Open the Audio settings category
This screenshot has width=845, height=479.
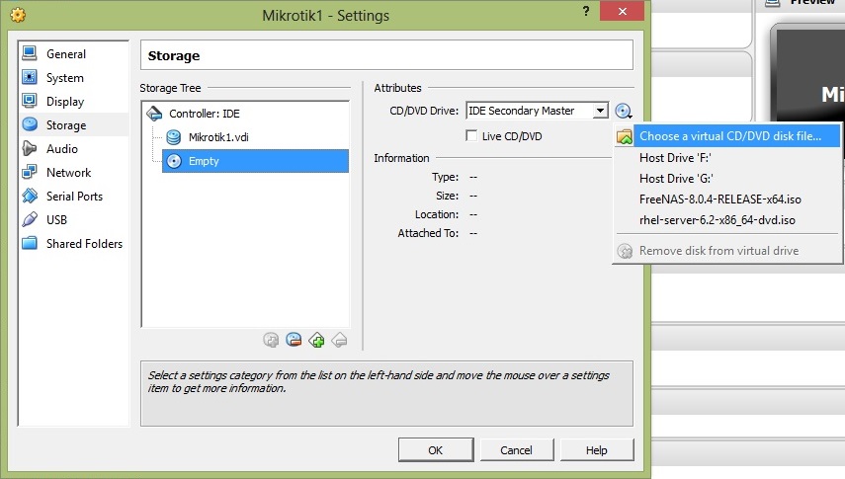tap(73, 149)
